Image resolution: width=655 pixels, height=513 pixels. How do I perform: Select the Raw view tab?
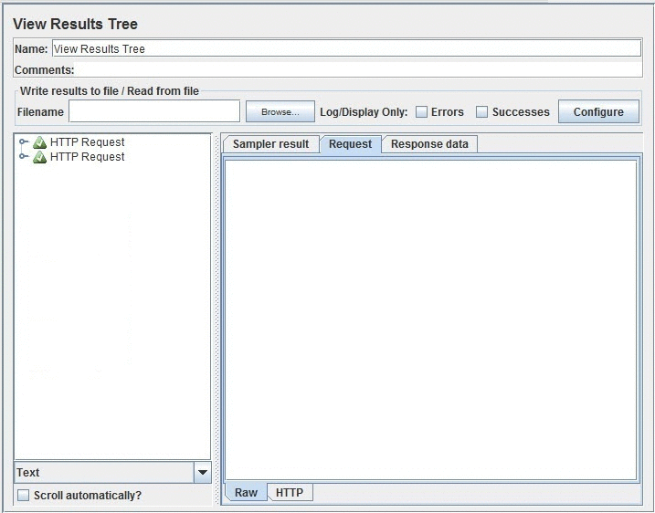[246, 493]
